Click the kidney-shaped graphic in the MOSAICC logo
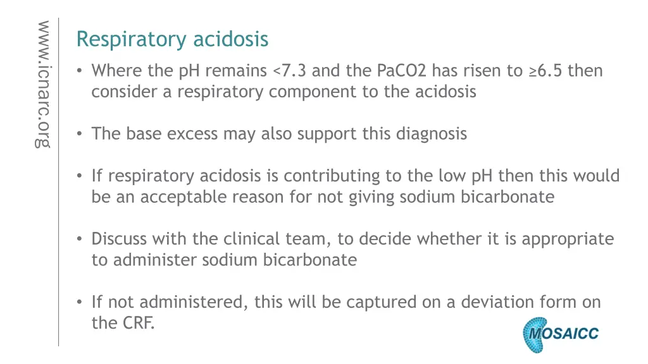 pyautogui.click(x=534, y=335)
